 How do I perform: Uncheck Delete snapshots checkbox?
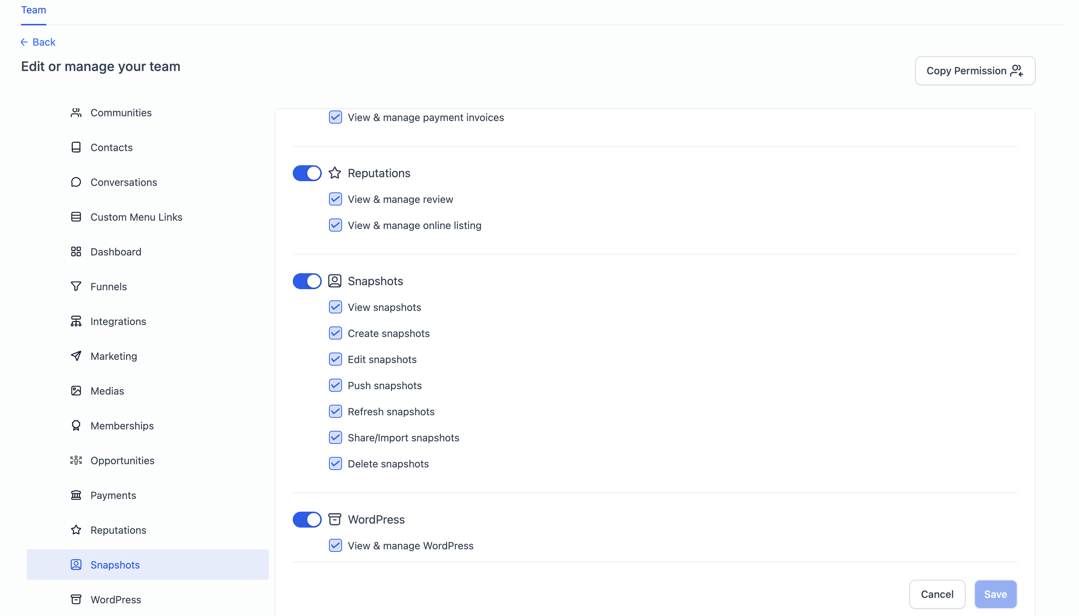click(335, 464)
